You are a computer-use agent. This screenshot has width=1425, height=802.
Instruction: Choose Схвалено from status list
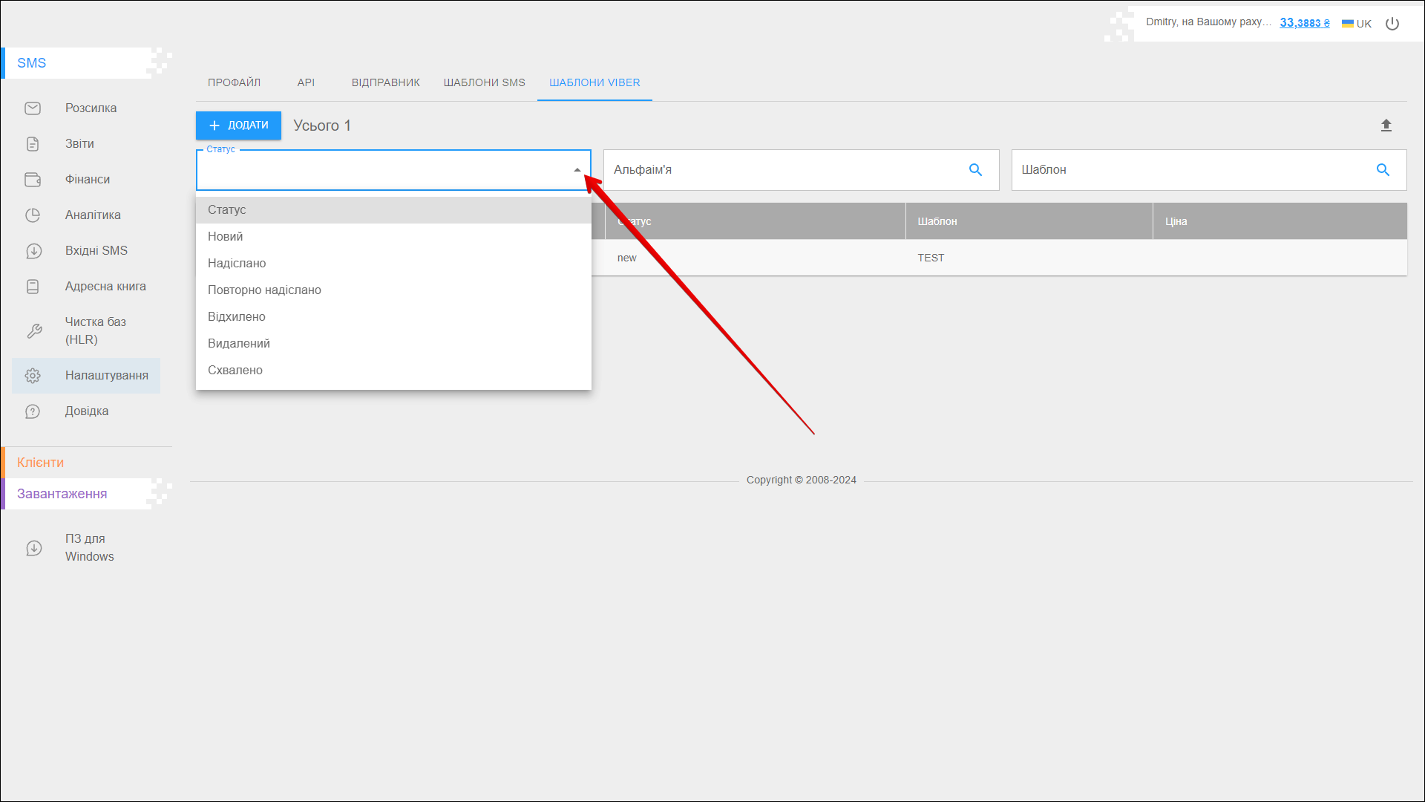pos(235,371)
